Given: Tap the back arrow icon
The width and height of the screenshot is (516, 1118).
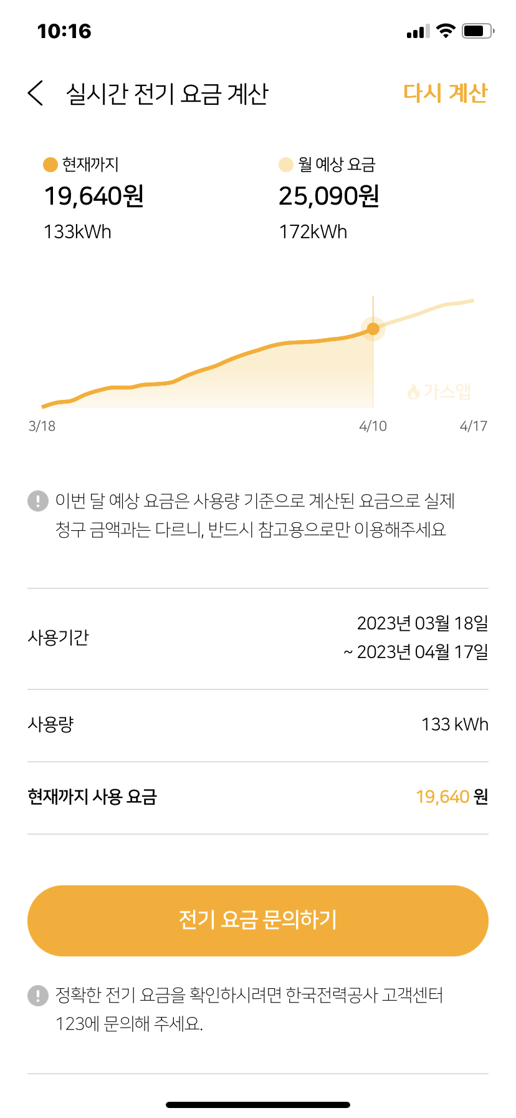Looking at the screenshot, I should (x=36, y=94).
